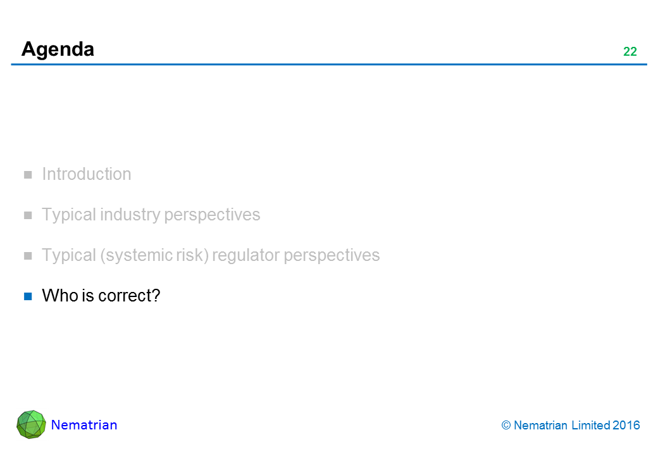Image resolution: width=658 pixels, height=456 pixels.
Task: Click the Nematrian wordmark beside the logo
Action: [84, 425]
